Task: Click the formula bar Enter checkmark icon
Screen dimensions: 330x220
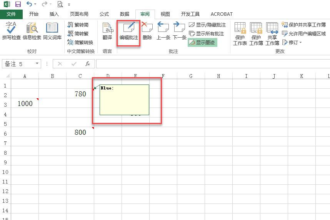Action: [x=74, y=64]
